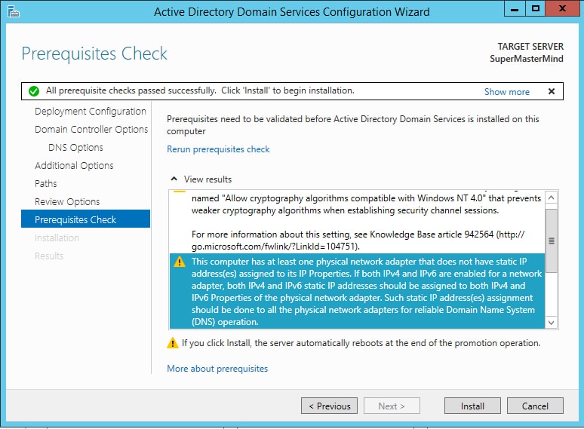Expand notification with Show more
Screen dimensions: 584x429
pyautogui.click(x=506, y=91)
